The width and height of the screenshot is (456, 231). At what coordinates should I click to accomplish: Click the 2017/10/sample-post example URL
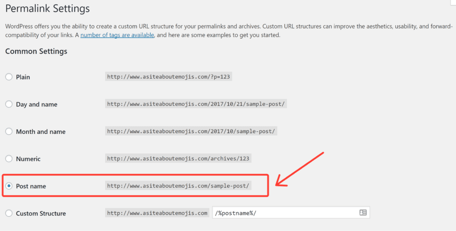[191, 131]
